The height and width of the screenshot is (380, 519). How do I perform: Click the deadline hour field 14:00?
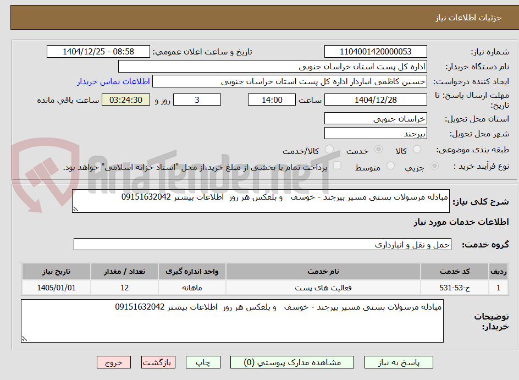[x=272, y=100]
